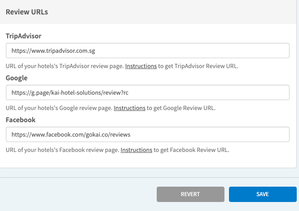Open Instructions link for Google Review URL

pyautogui.click(x=129, y=108)
